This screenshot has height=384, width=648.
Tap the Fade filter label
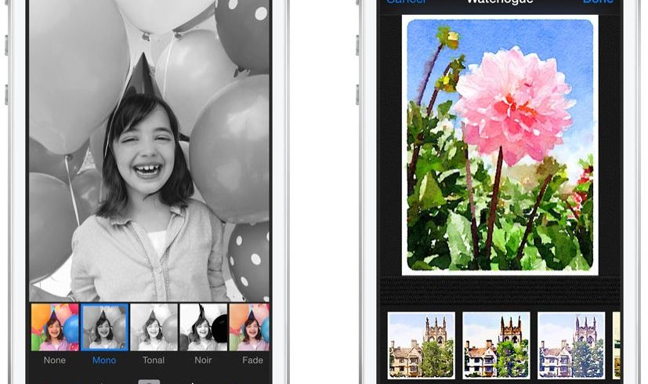tap(252, 360)
